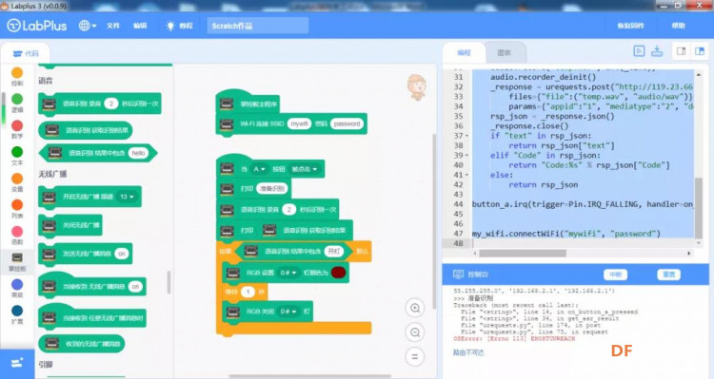Click the 准备识别 field in the print block
The width and height of the screenshot is (714, 379).
coord(271,189)
